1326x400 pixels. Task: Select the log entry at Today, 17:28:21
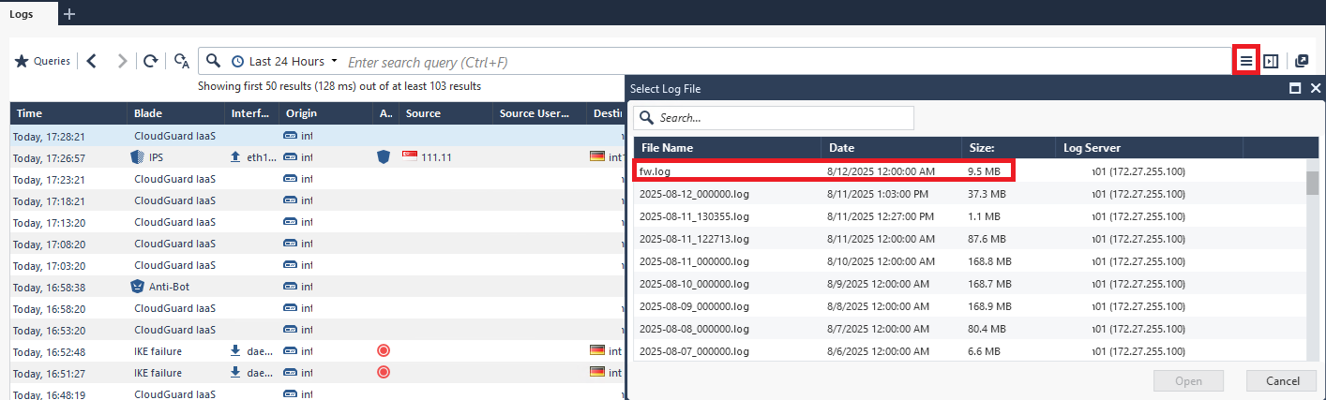pos(318,136)
